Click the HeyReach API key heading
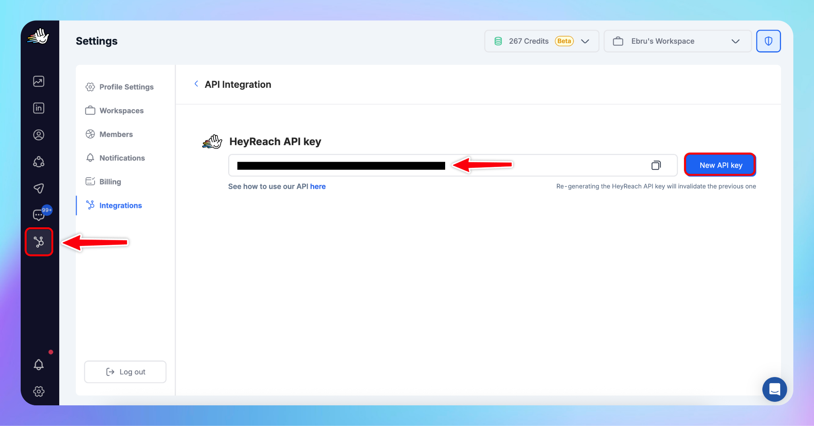Image resolution: width=814 pixels, height=426 pixels. click(275, 141)
